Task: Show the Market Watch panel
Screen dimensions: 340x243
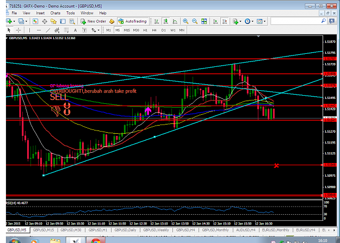Action: [x=35, y=21]
